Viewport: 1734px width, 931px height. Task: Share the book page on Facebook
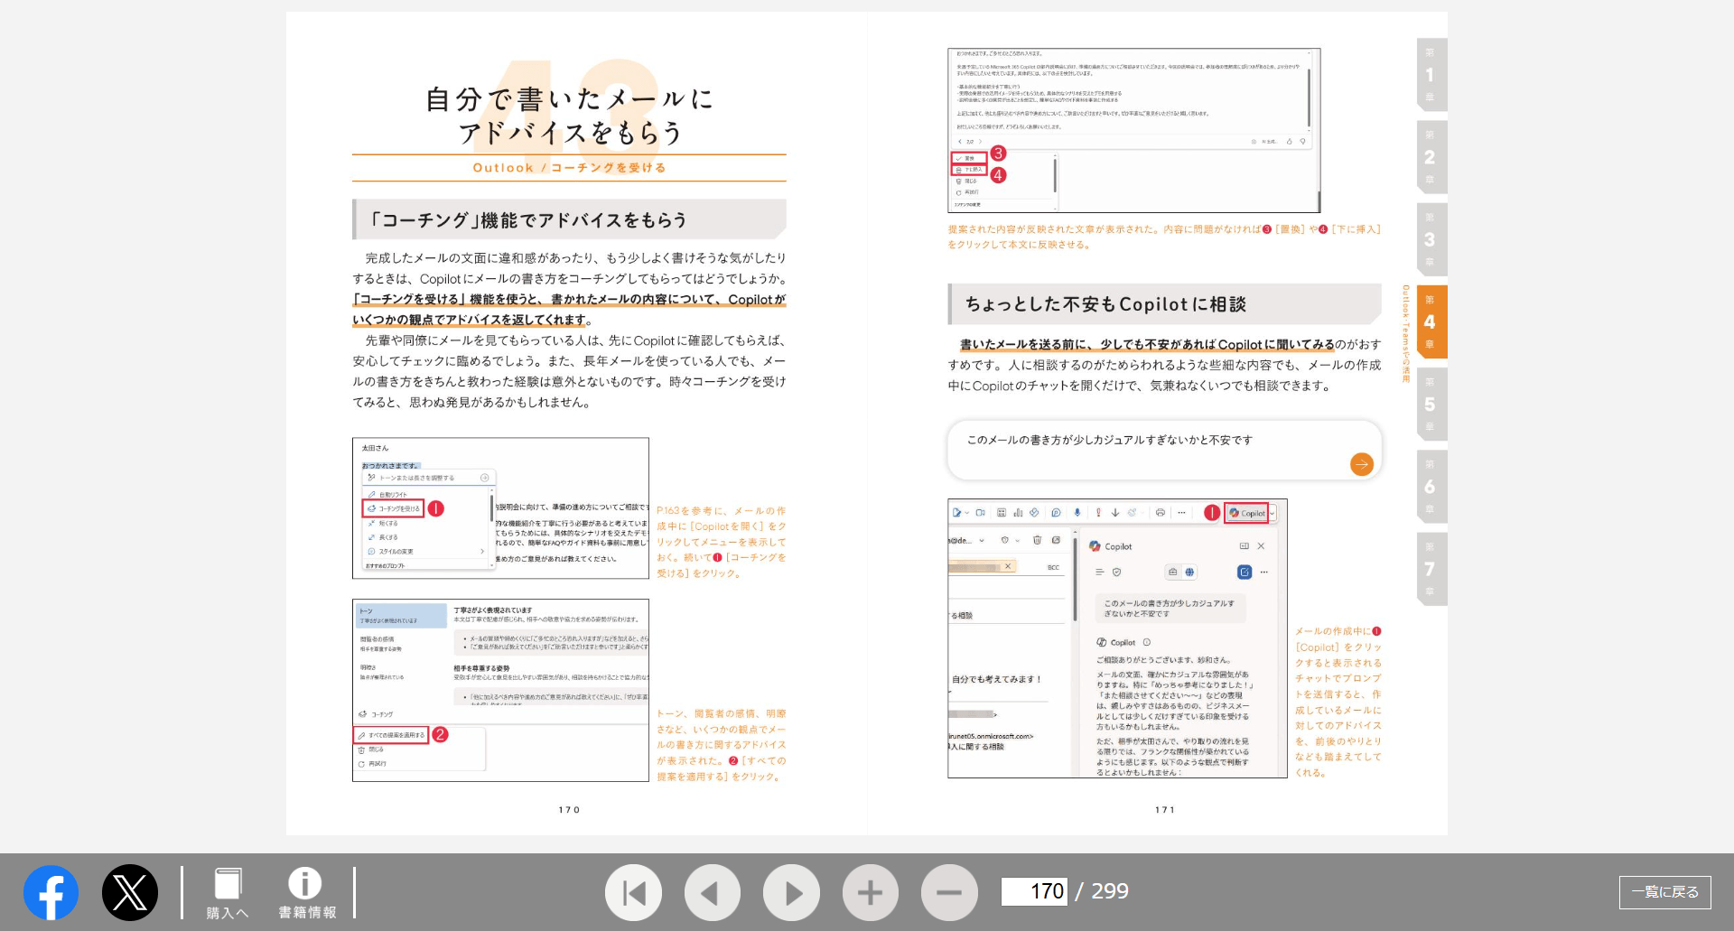click(51, 892)
